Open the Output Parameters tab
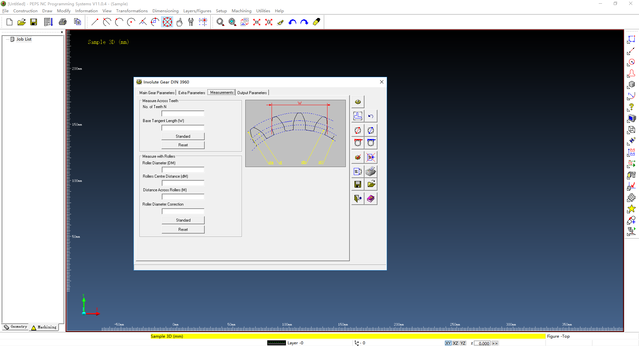This screenshot has width=639, height=346. tap(252, 93)
